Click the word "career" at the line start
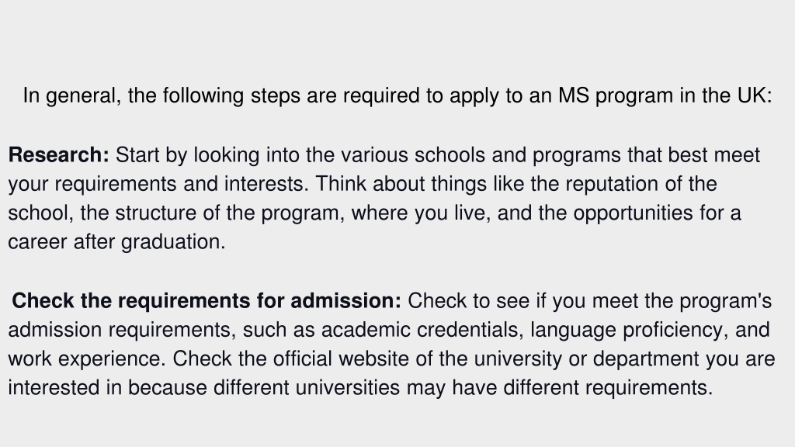The image size is (795, 447). [x=37, y=242]
